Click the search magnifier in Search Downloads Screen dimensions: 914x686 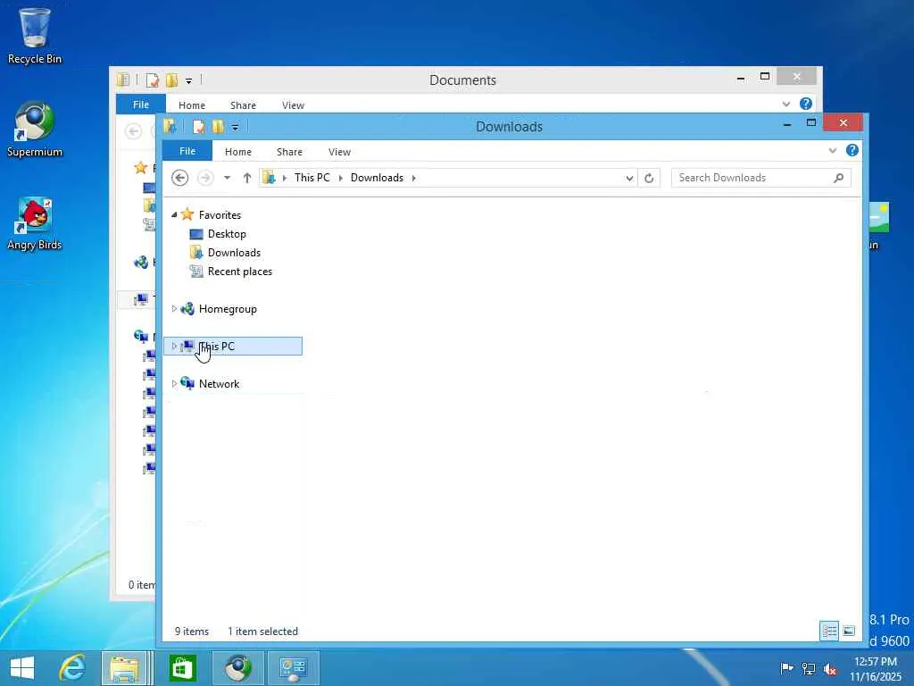(x=838, y=178)
